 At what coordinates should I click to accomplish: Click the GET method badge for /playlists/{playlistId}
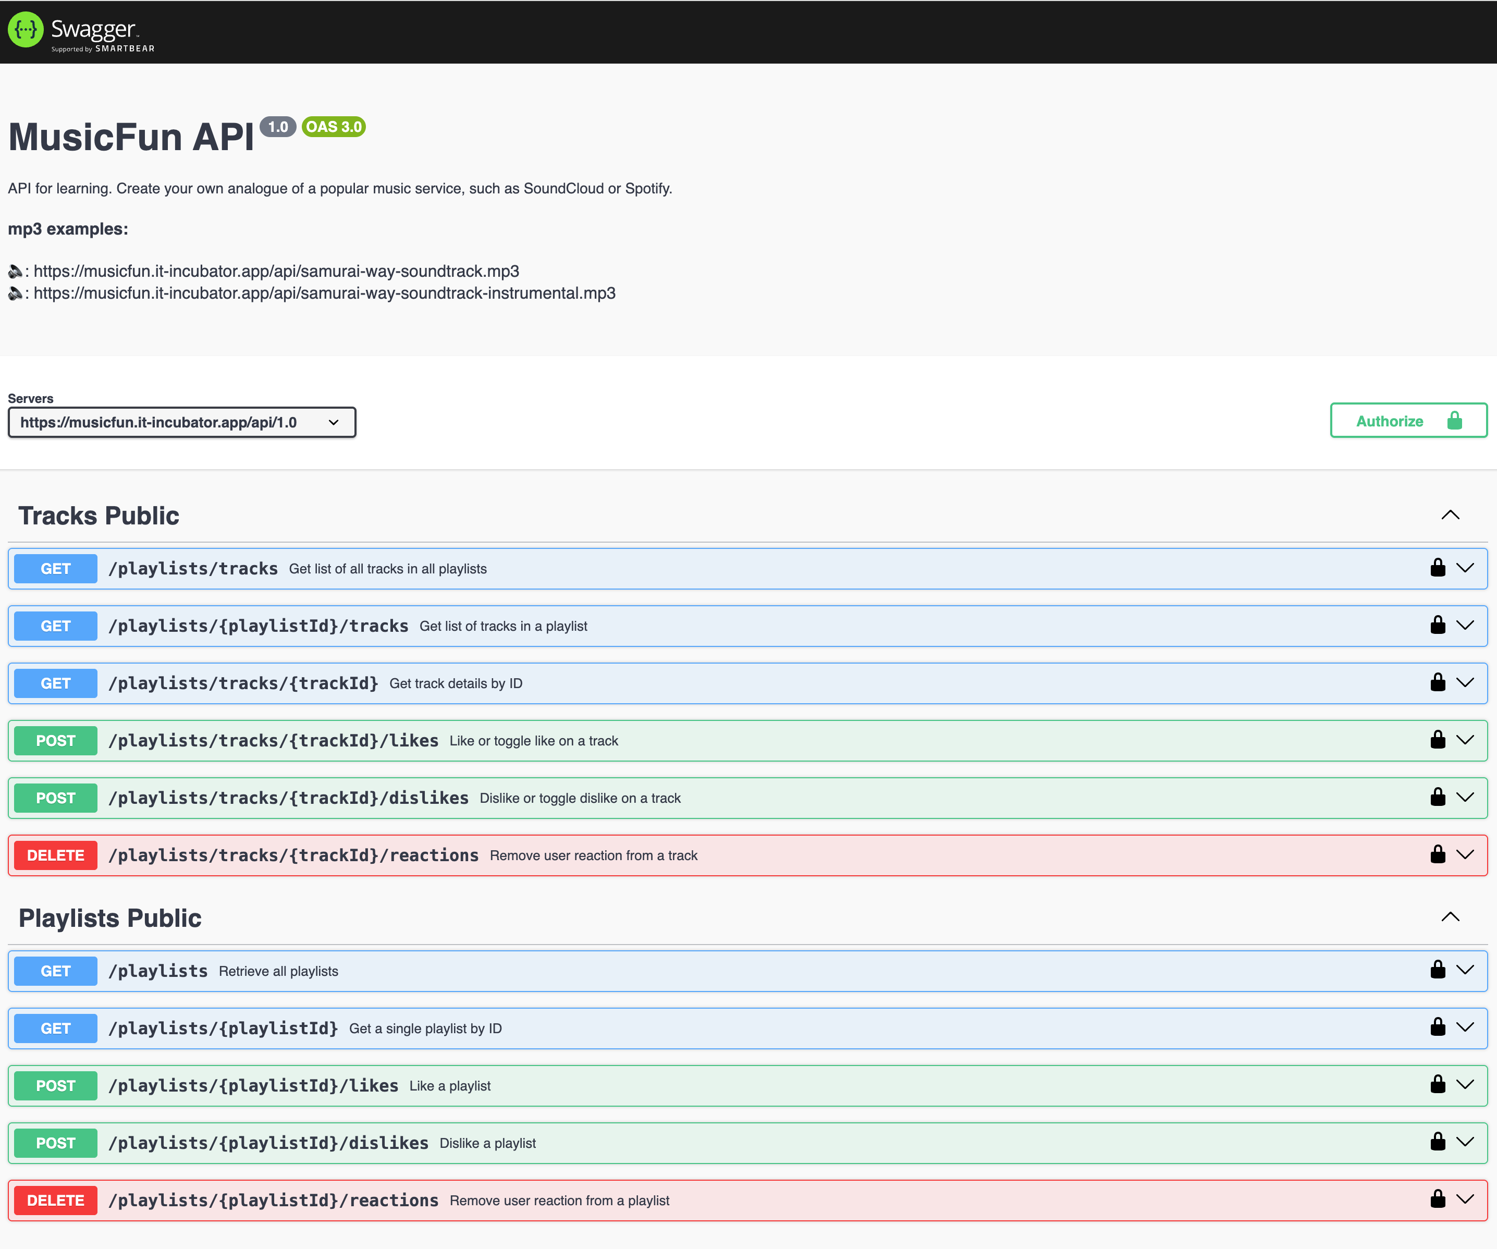click(56, 1028)
